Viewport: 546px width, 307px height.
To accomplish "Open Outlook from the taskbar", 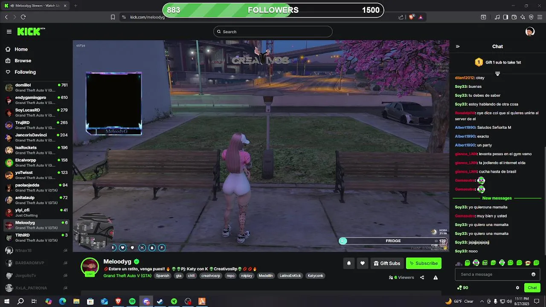I will tap(105, 301).
